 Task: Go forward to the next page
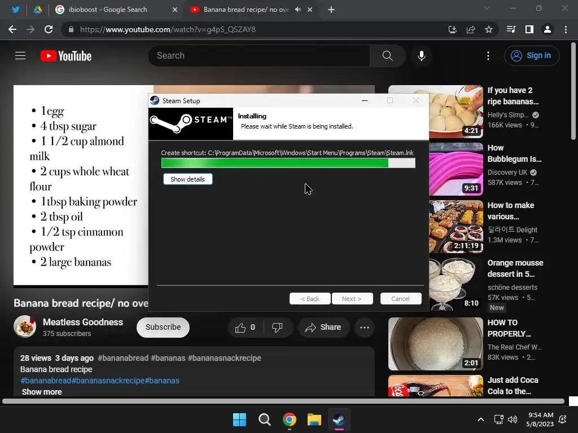pyautogui.click(x=30, y=29)
